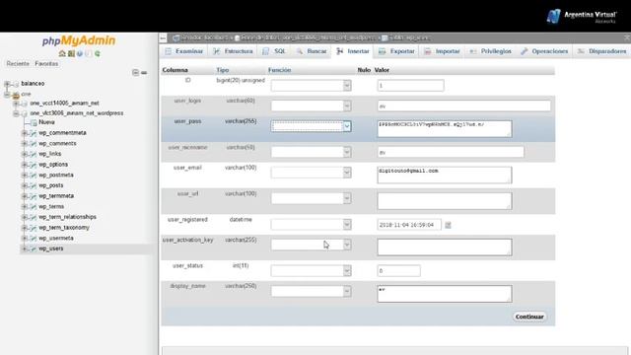The image size is (631, 355).
Task: Click the unlink main panel icon
Action: (x=144, y=72)
